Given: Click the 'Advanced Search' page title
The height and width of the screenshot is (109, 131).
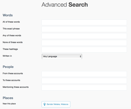Looking at the screenshot, I should [x=65, y=5].
